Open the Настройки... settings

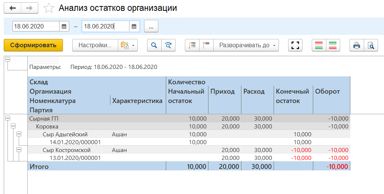(x=95, y=45)
